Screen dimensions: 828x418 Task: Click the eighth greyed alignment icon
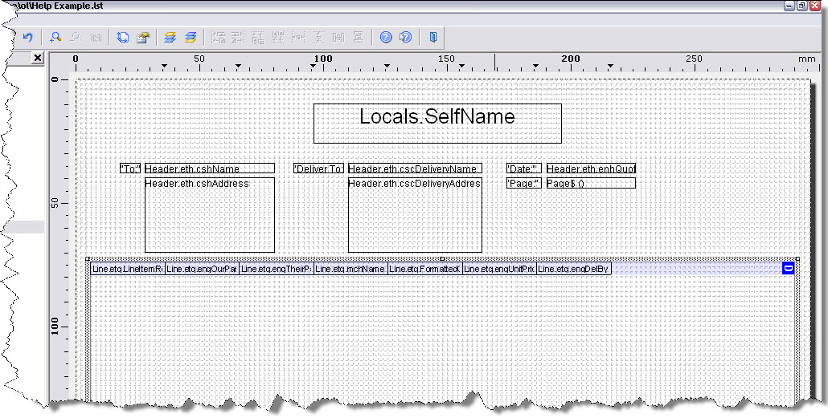358,38
